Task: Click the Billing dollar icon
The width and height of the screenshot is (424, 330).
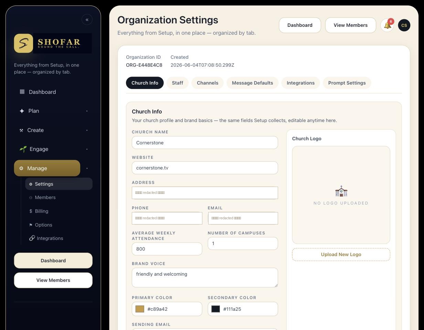Action: [x=31, y=211]
